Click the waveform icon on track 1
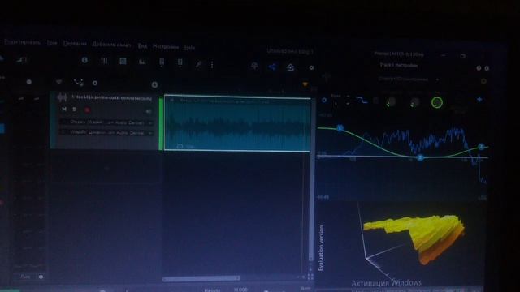 pyautogui.click(x=62, y=97)
